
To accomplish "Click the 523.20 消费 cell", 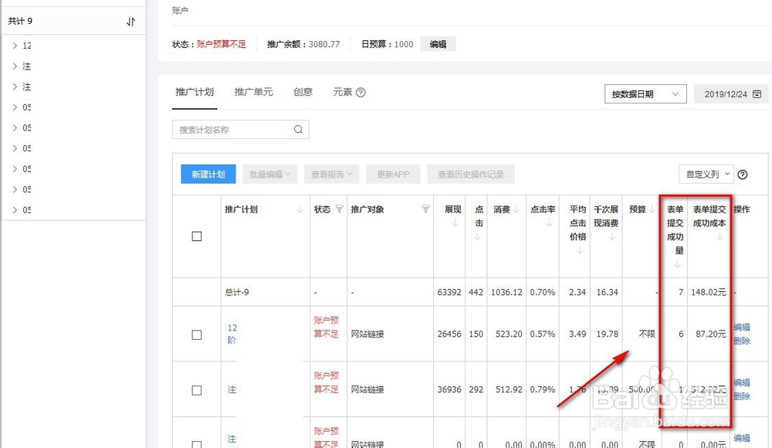I will (509, 334).
